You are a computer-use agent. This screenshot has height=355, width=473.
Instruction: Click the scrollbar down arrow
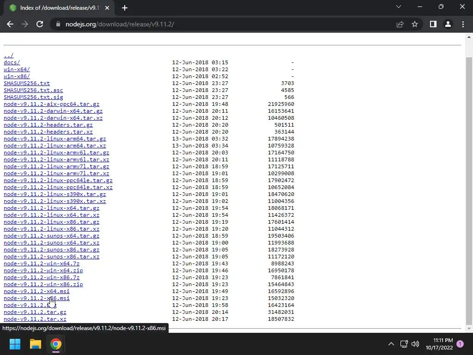point(469,329)
